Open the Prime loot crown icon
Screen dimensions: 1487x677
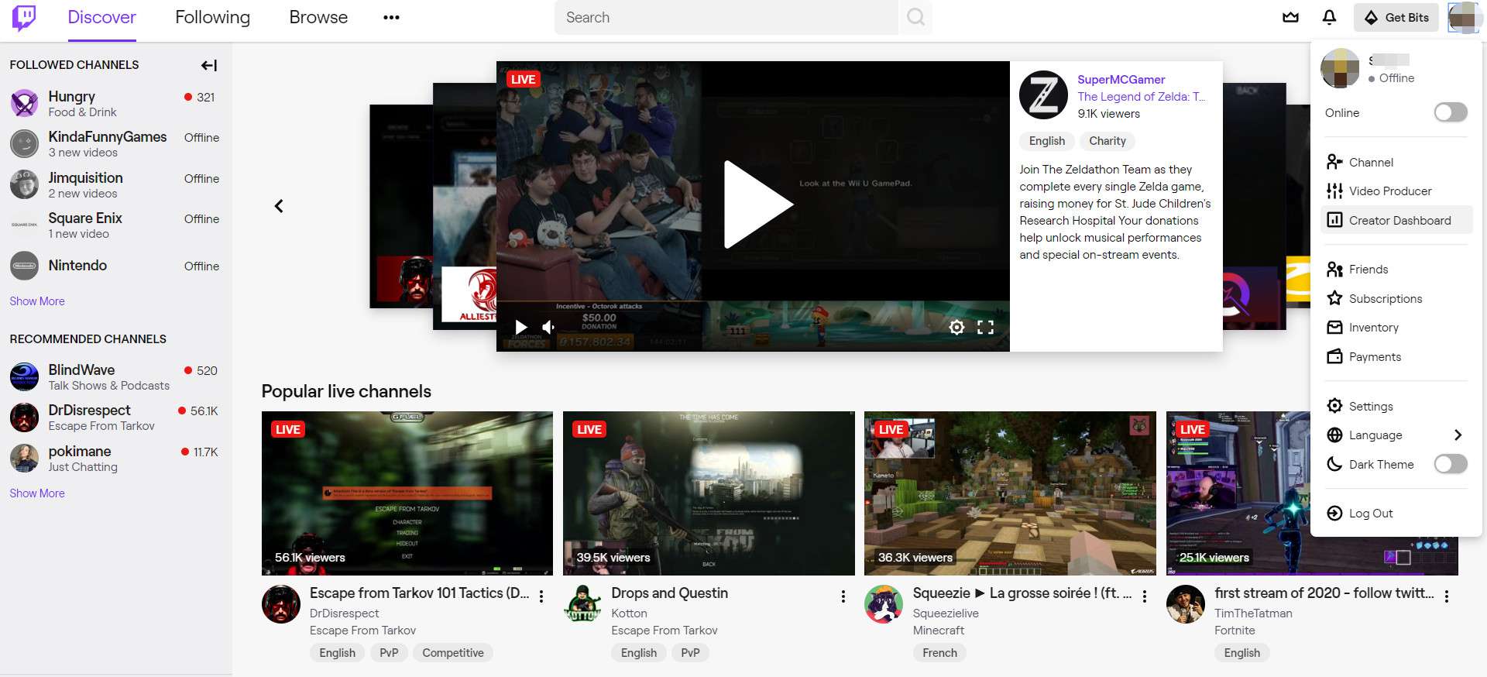coord(1290,17)
